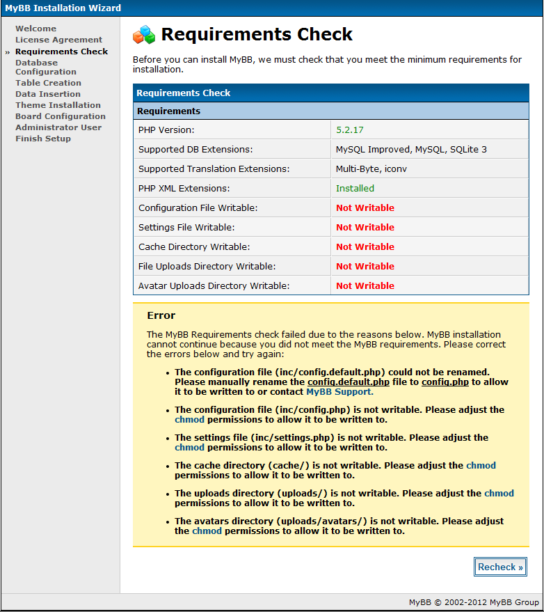This screenshot has width=544, height=612.
Task: Click the 'Settings File Writable:' label
Action: click(186, 228)
